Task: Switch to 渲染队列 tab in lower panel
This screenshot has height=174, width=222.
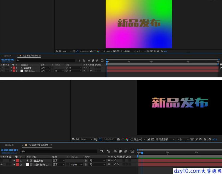Action: click(x=9, y=145)
